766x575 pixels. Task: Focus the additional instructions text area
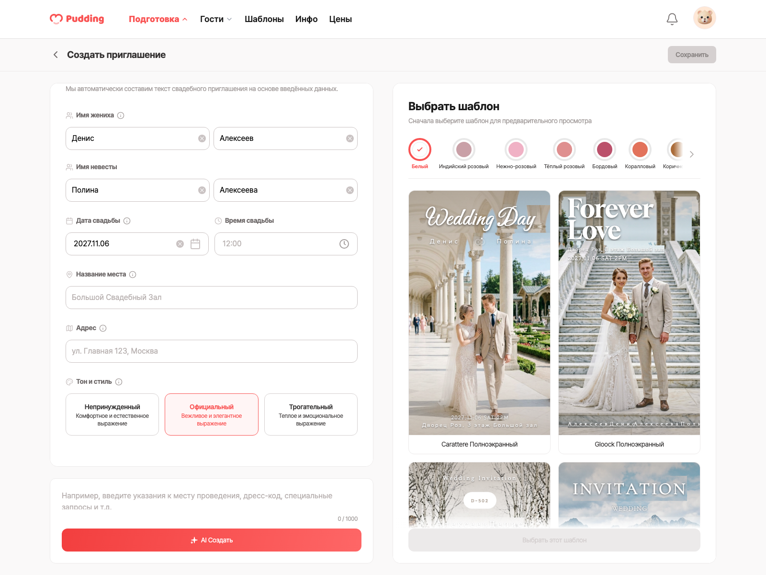pos(212,501)
